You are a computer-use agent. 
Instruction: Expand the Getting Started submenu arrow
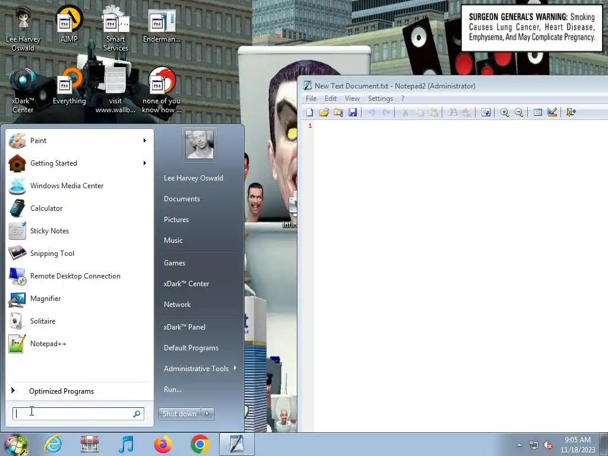(145, 163)
